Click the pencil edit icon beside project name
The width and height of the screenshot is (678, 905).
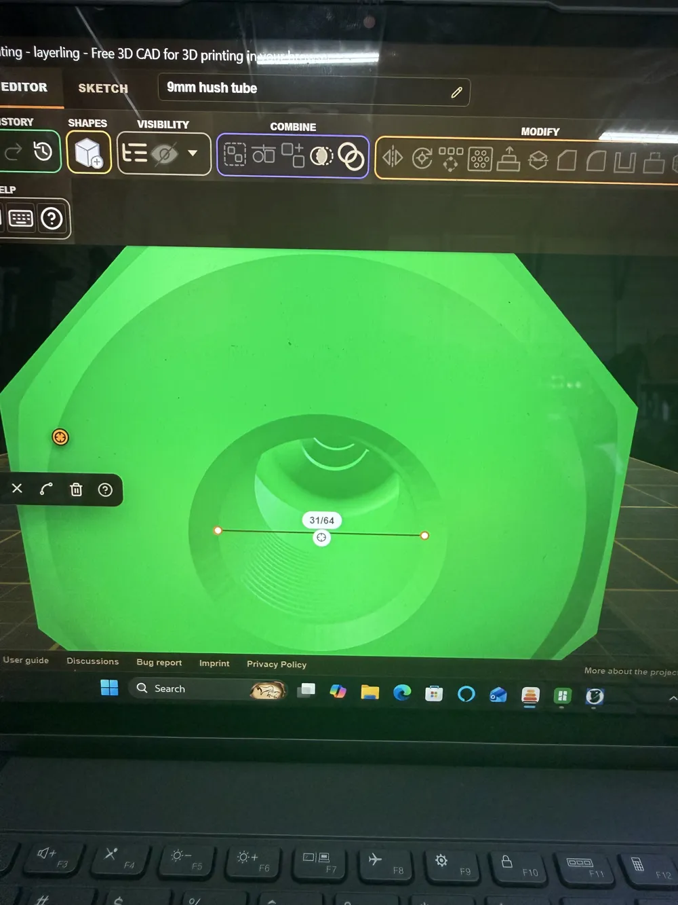[456, 92]
